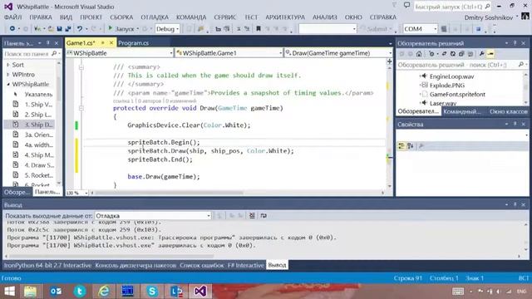This screenshot has width=532, height=299.
Task: Open Skype icon in the taskbar
Action: coord(152,292)
